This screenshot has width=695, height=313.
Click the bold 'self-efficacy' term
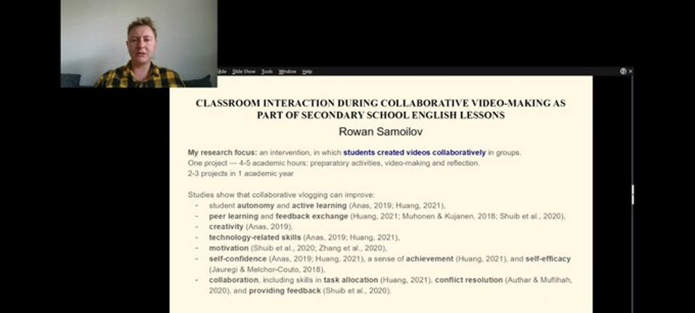548,259
